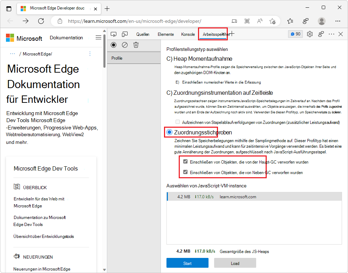This screenshot has height=273, width=348.
Task: Uncheck the Haupt-GC discarded objects checkbox
Action: (185, 162)
